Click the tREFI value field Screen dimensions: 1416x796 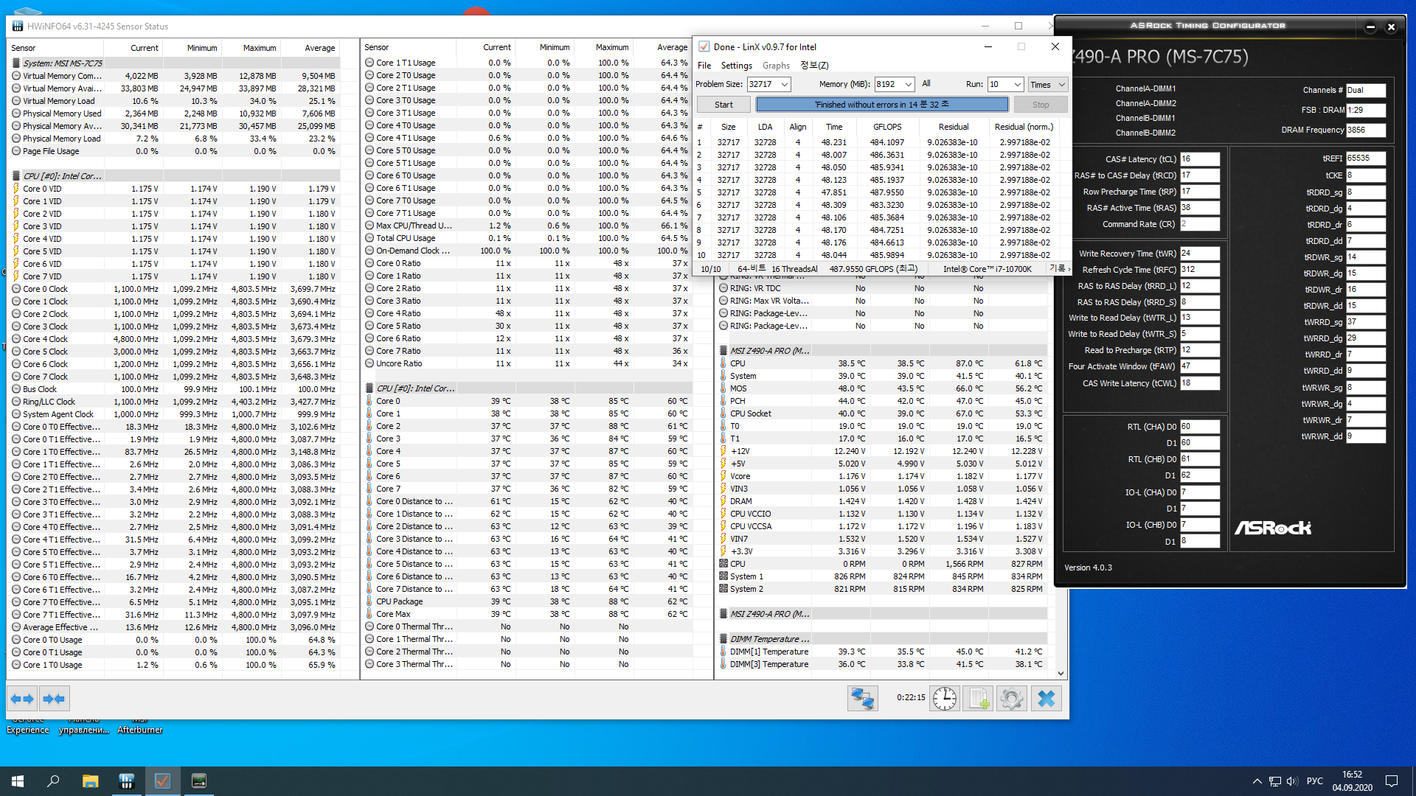pyautogui.click(x=1365, y=158)
